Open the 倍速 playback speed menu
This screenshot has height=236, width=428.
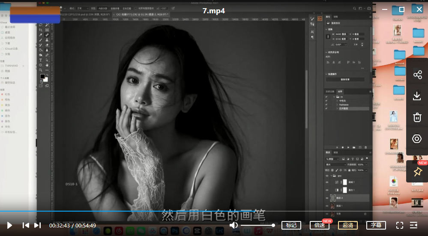coord(319,225)
